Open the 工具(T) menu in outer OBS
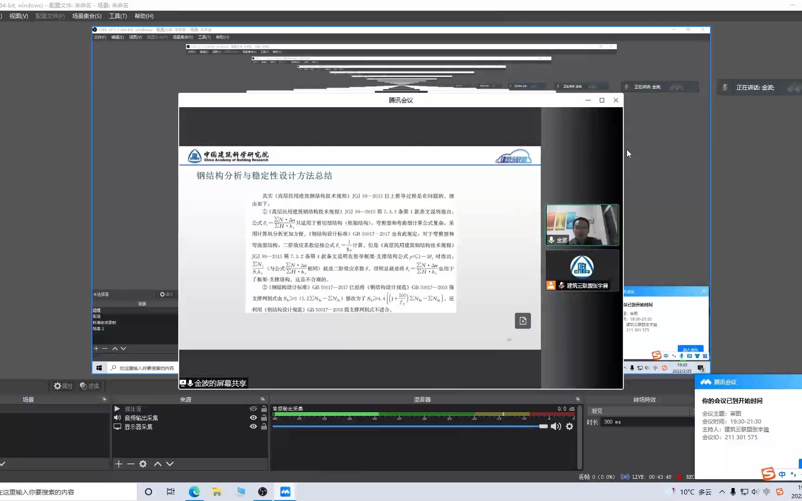 point(118,16)
